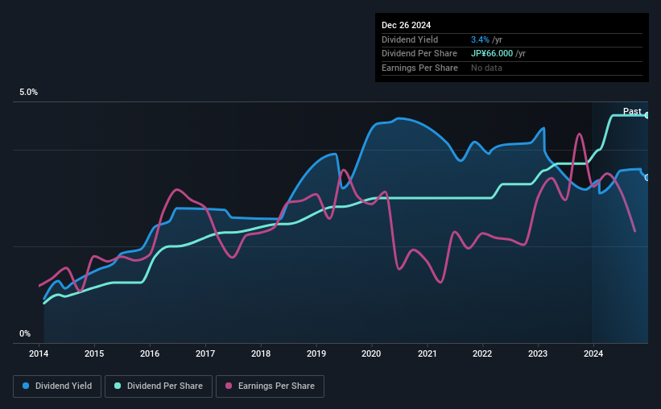Click the 3.4% dividend yield value
The height and width of the screenshot is (409, 661).
(480, 39)
